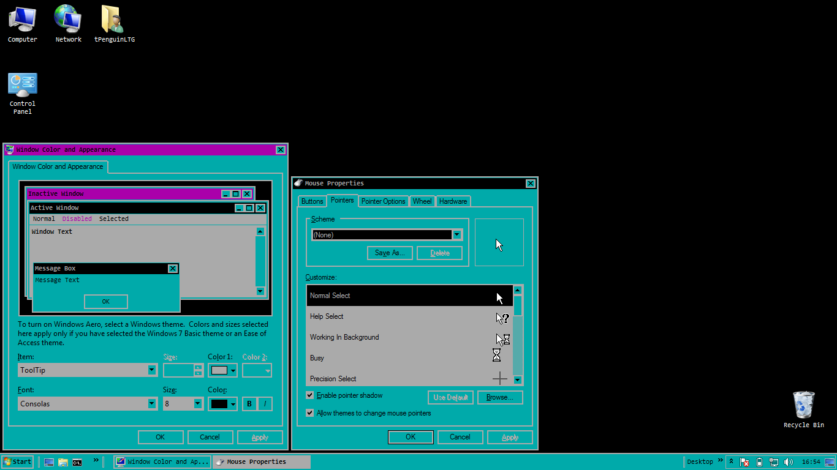Image resolution: width=837 pixels, height=470 pixels.
Task: Click the 16:54 taskbar clock
Action: point(811,462)
